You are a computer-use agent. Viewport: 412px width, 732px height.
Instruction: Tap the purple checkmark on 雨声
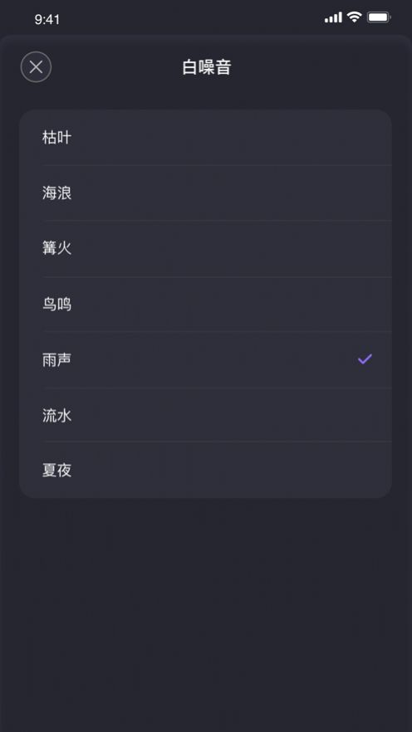pyautogui.click(x=365, y=359)
